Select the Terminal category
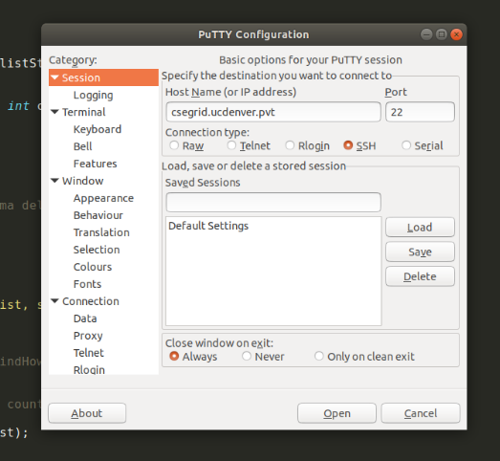500x461 pixels. pos(84,112)
